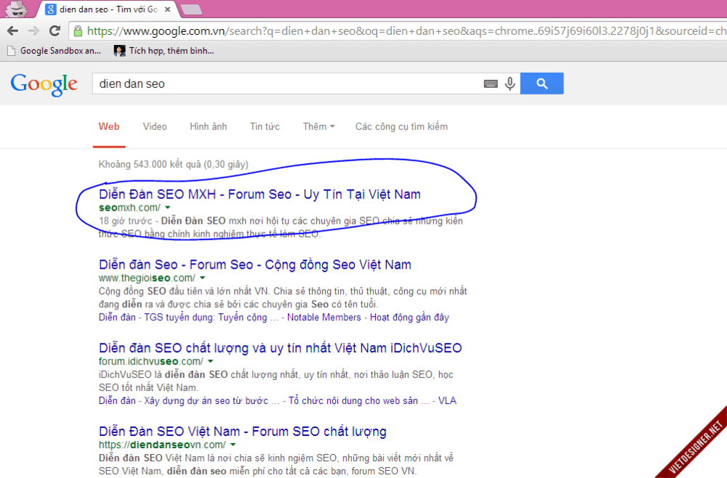Screen dimensions: 727x478
Task: Click the browser Forward arrow
Action: 33,31
